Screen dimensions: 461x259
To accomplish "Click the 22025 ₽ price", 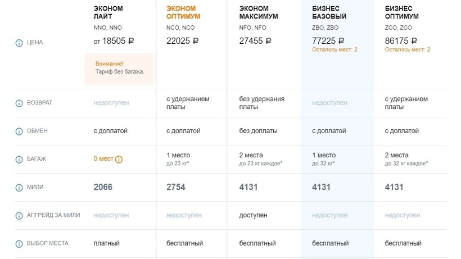I will [x=183, y=40].
